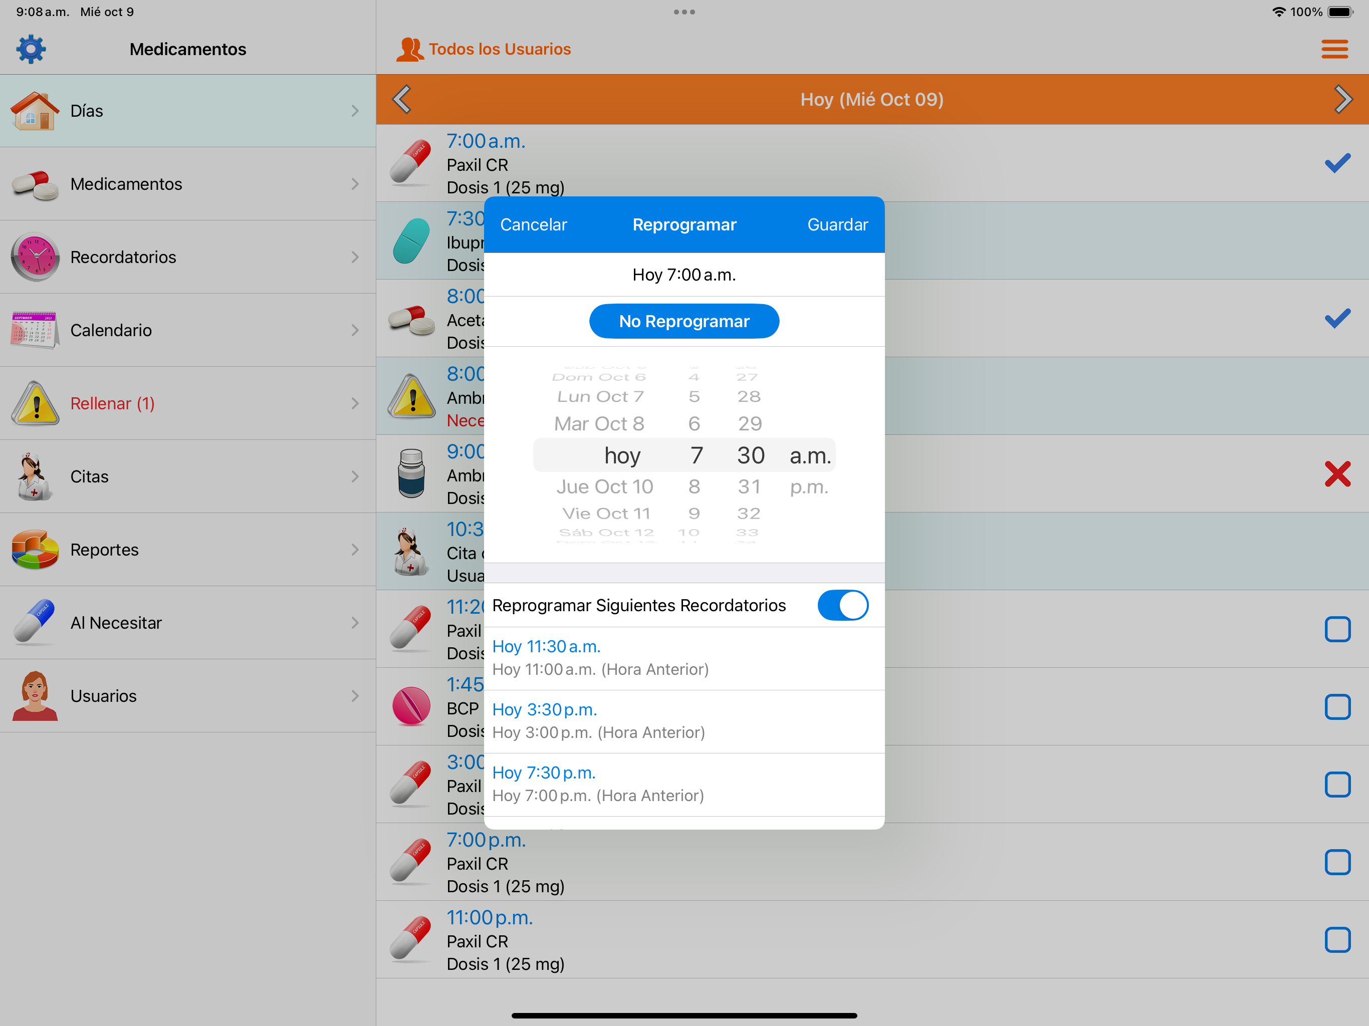The width and height of the screenshot is (1369, 1026).
Task: Click the Reportes pie chart icon
Action: pos(35,550)
